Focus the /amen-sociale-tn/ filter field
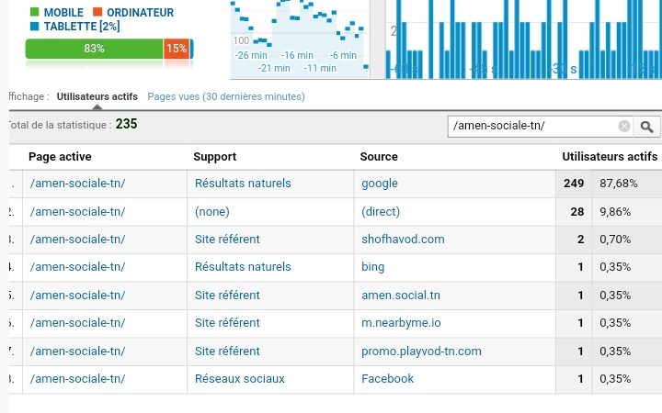 [532, 126]
